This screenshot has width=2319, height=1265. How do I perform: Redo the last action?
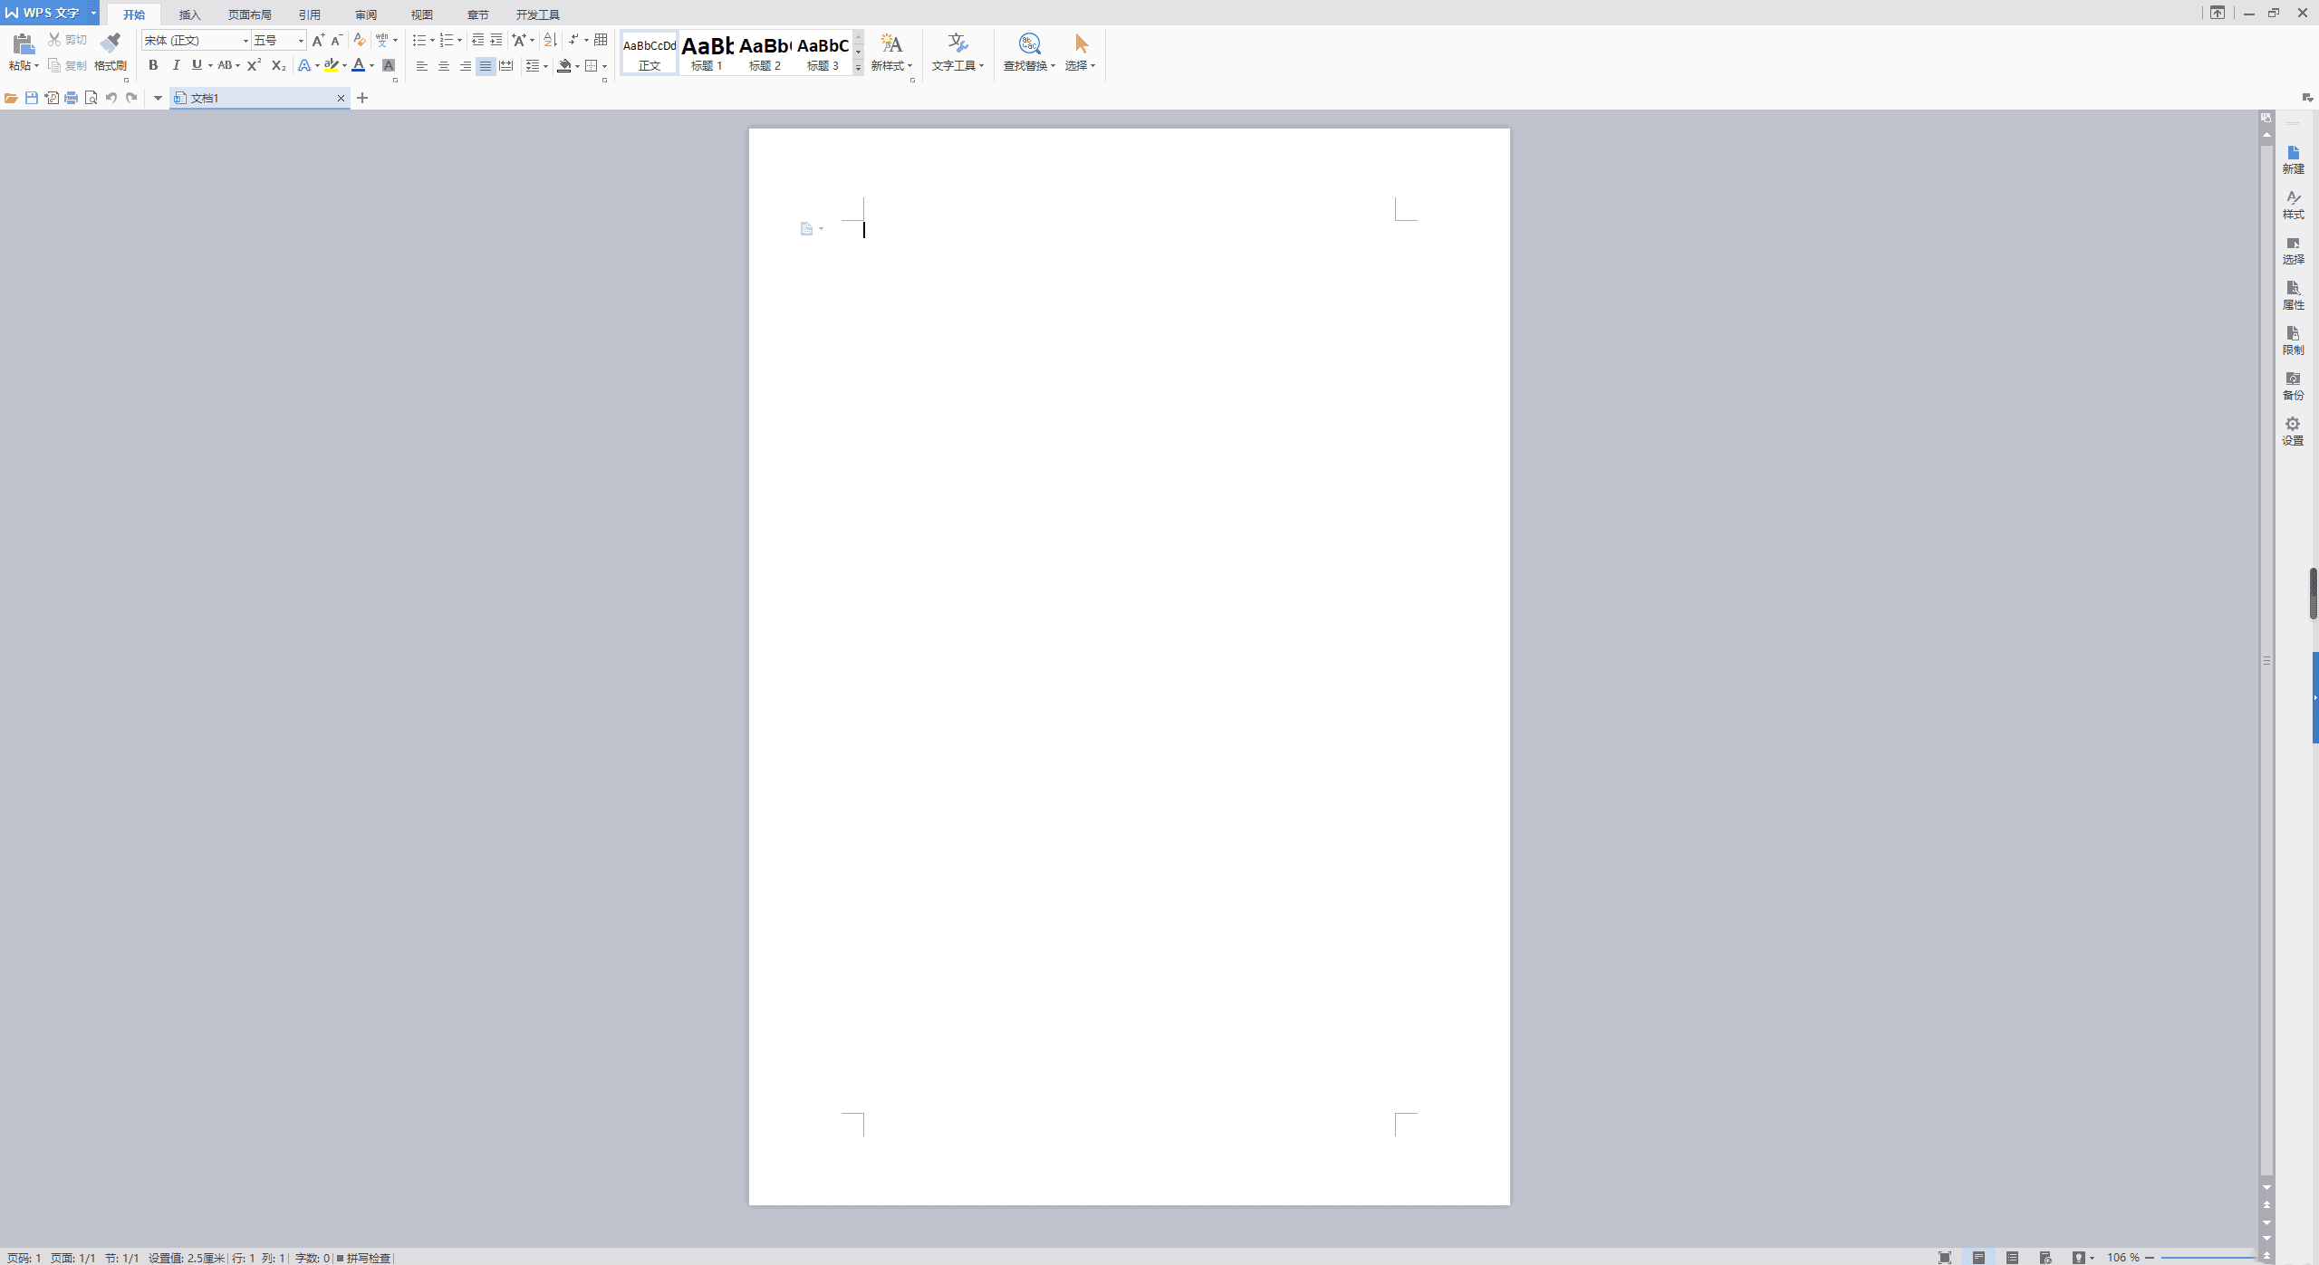pyautogui.click(x=131, y=98)
